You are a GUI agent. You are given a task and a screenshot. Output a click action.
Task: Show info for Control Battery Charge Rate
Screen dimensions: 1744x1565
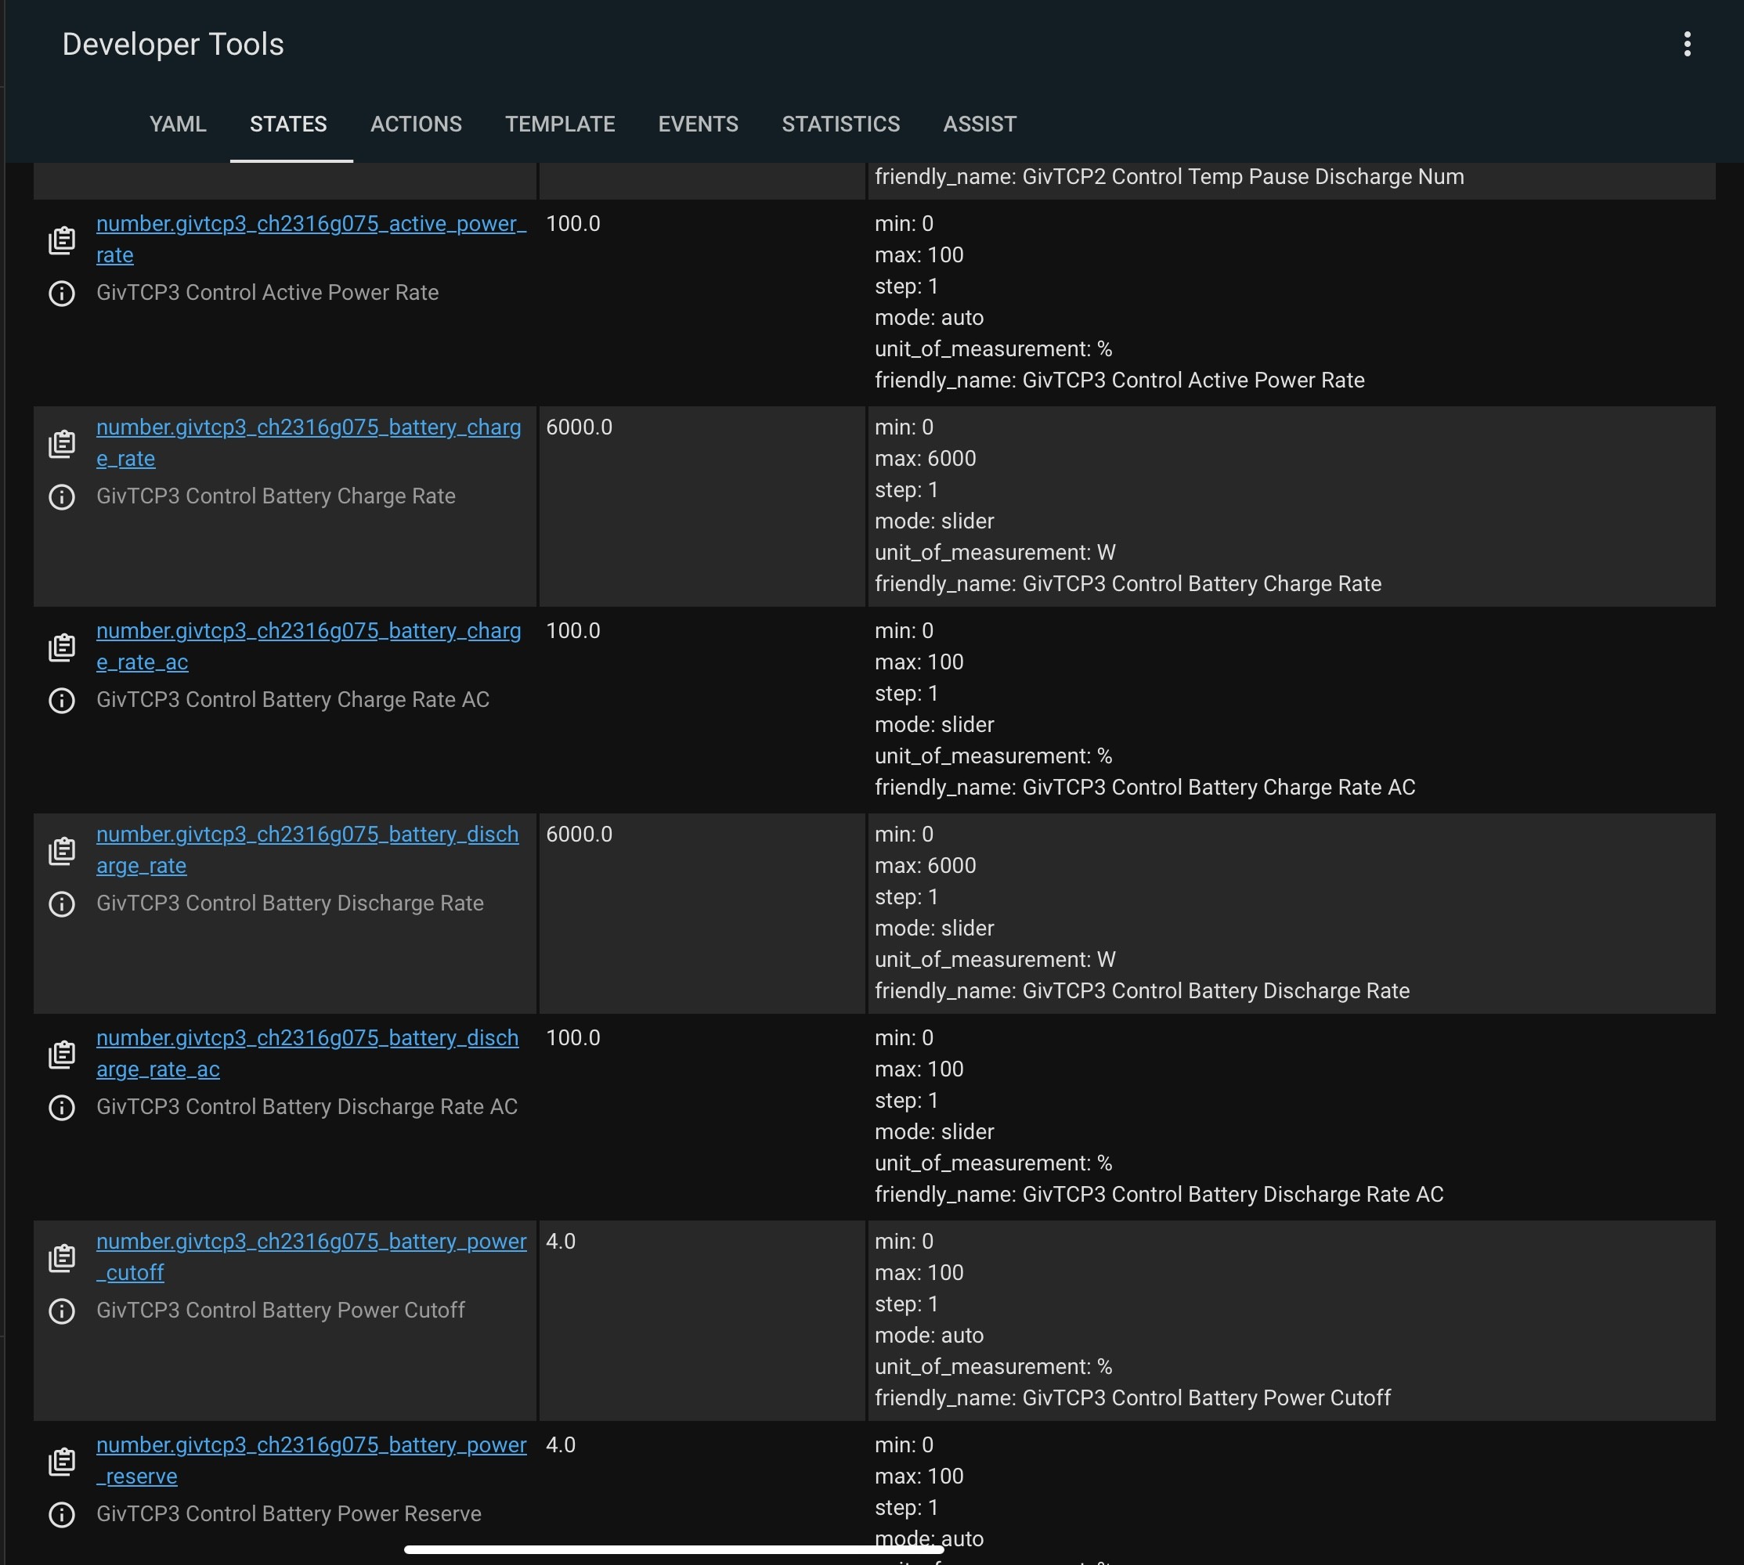(62, 497)
